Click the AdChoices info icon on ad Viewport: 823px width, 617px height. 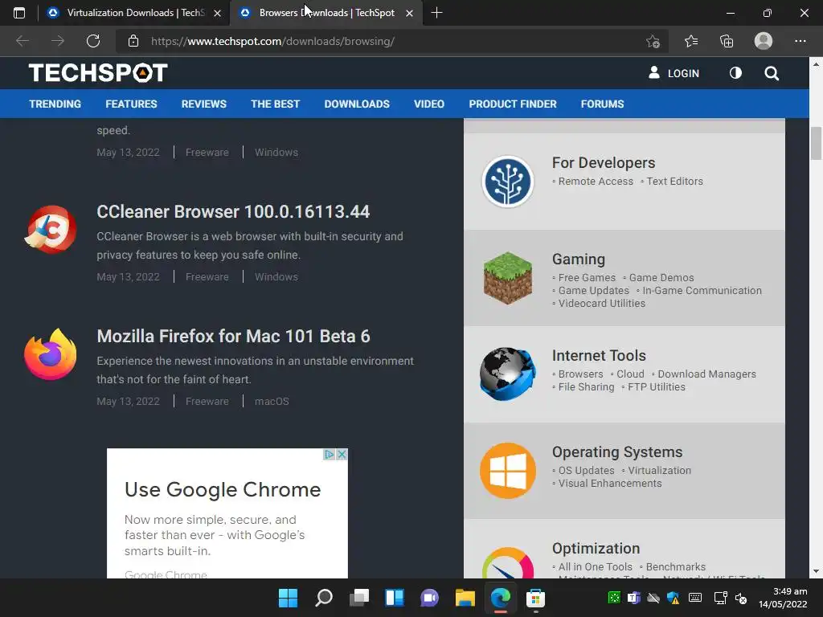click(x=329, y=455)
